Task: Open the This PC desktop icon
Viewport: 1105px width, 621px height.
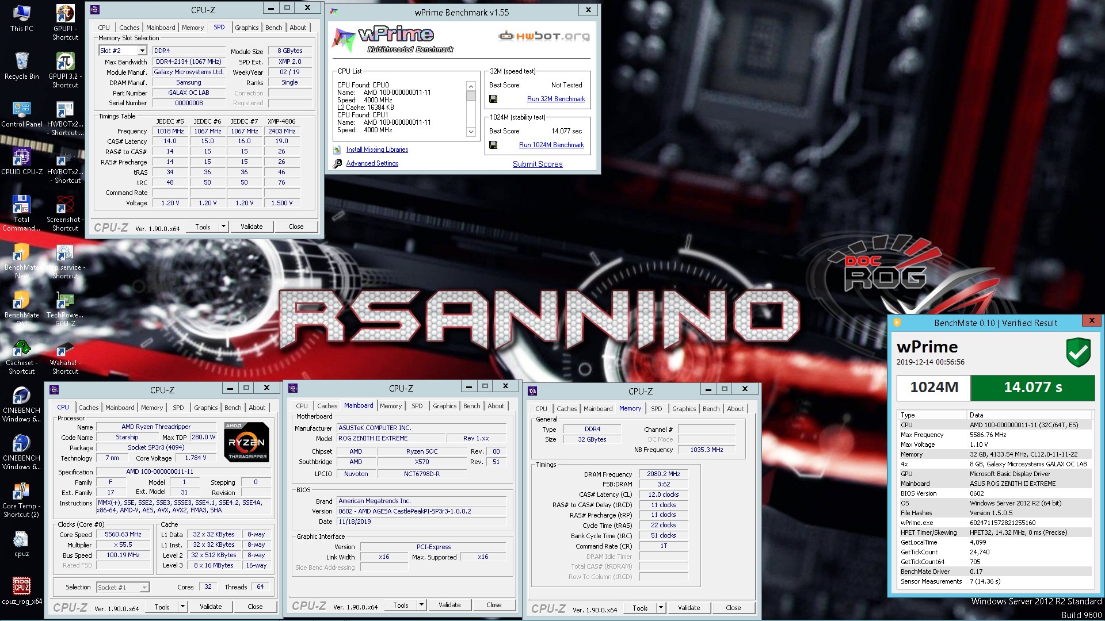Action: [21, 18]
